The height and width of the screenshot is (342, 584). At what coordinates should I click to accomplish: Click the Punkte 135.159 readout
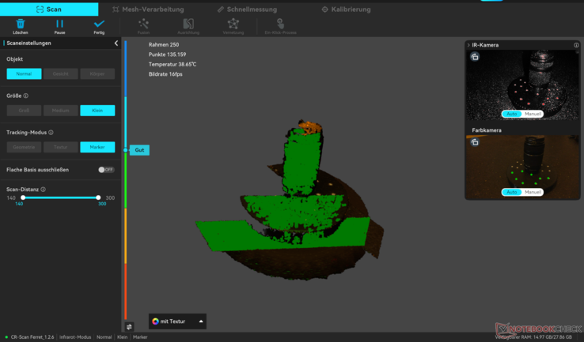[167, 54]
